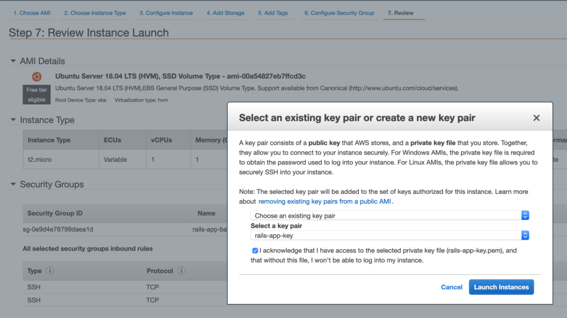567x318 pixels.
Task: Click the Ubuntu logo icon in AMI Details
Action: pos(37,76)
